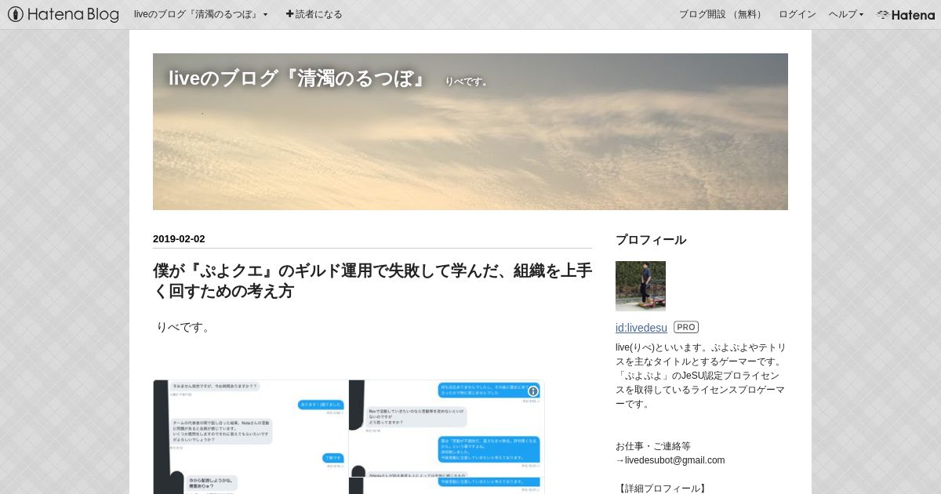Image resolution: width=941 pixels, height=494 pixels.
Task: Open the Hatena Blog logo home
Action: point(63,14)
